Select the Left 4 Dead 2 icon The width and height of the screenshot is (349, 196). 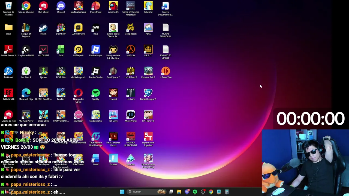tap(131, 73)
